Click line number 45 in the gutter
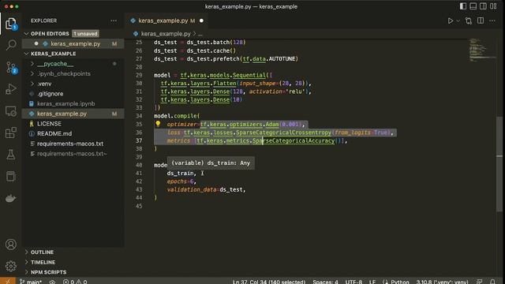 click(139, 206)
